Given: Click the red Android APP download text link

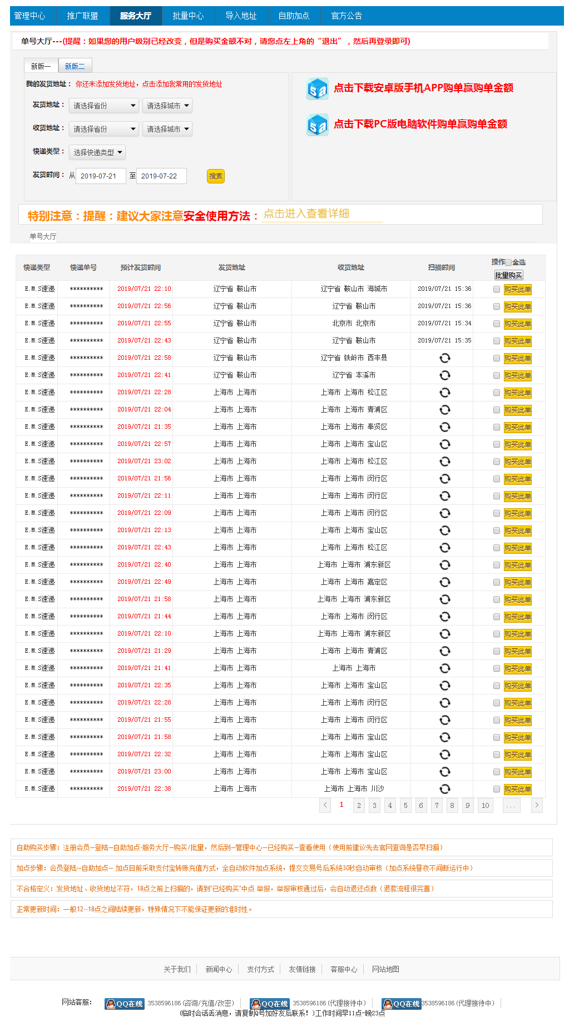Looking at the screenshot, I should (423, 88).
